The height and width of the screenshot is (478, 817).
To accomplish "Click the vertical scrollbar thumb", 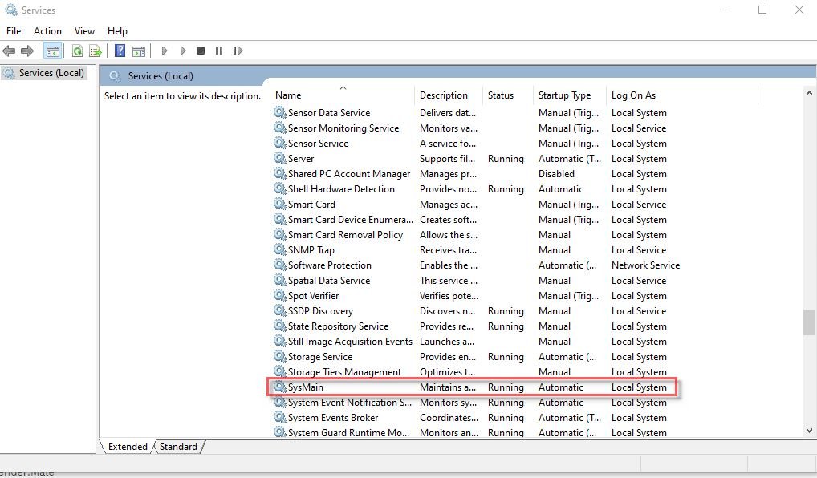I will (809, 323).
